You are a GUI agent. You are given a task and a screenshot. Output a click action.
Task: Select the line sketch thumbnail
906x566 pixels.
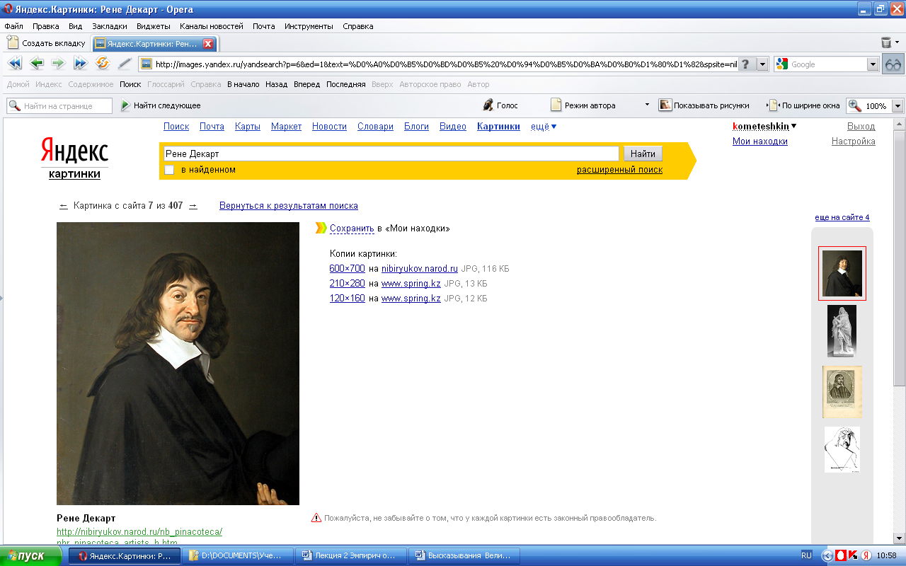point(842,449)
